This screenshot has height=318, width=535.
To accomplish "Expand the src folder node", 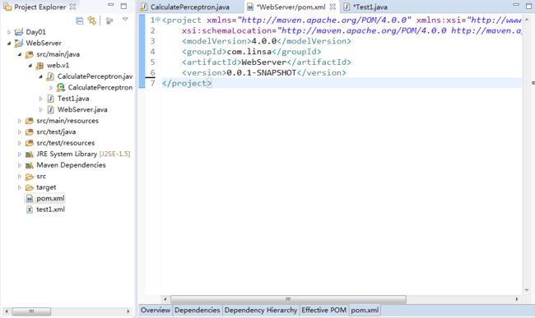I will (20, 177).
